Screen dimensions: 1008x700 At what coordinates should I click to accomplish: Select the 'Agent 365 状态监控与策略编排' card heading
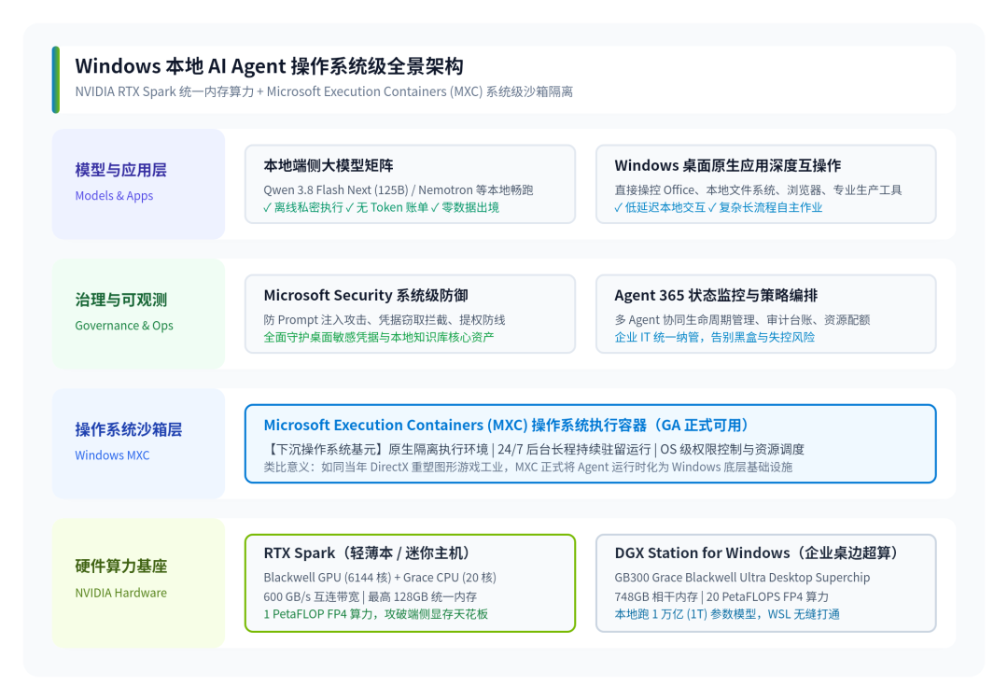coord(716,295)
